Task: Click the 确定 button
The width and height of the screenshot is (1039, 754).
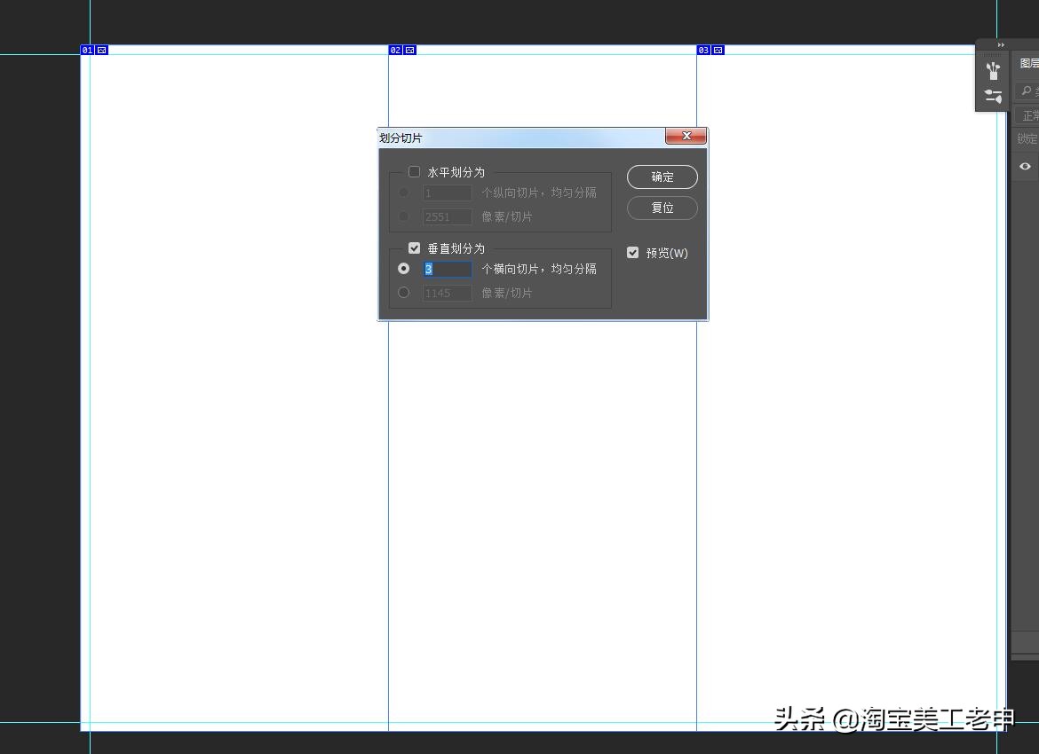Action: click(x=662, y=177)
